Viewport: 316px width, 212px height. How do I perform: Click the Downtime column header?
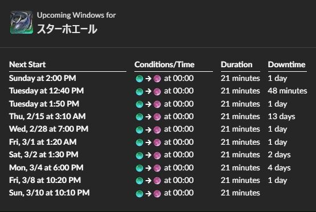pyautogui.click(x=286, y=64)
